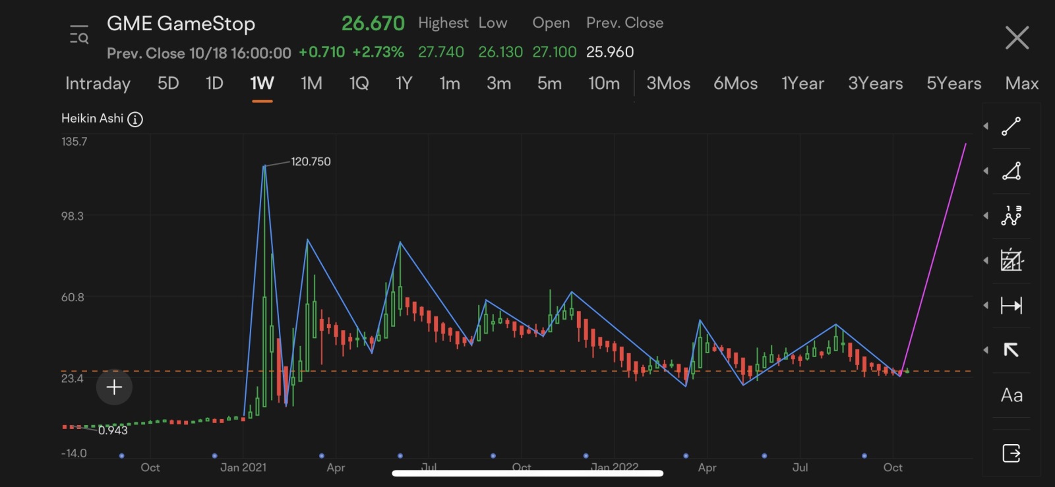Select the horizontal range measure tool

(x=1011, y=305)
